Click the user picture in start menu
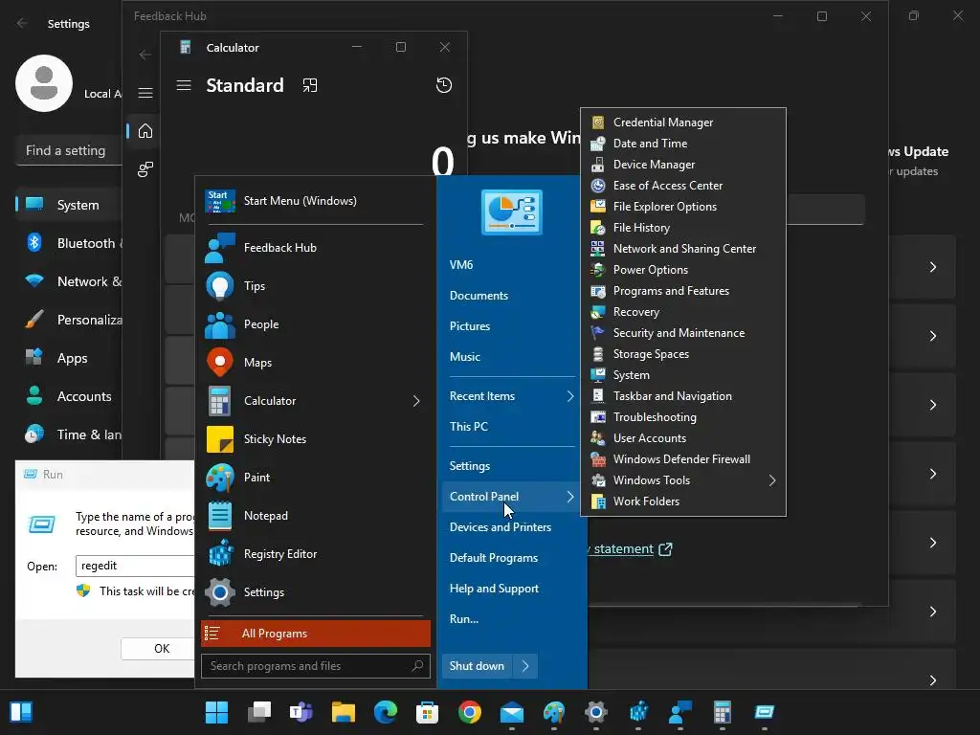 (512, 212)
